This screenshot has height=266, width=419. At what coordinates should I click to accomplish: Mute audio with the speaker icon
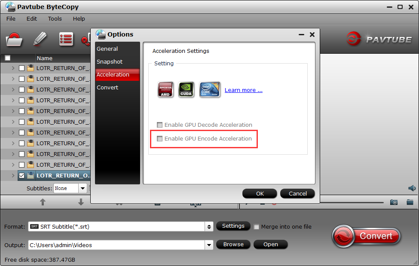click(x=412, y=188)
